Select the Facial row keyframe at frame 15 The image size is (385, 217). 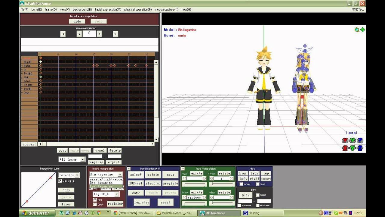pos(94,65)
